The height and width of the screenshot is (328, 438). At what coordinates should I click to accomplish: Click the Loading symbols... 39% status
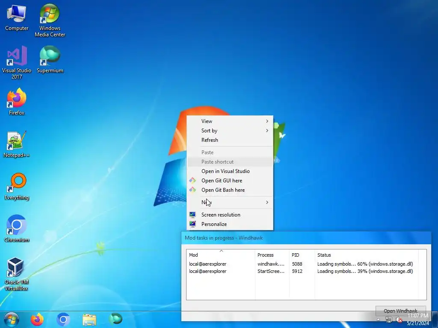click(365, 271)
